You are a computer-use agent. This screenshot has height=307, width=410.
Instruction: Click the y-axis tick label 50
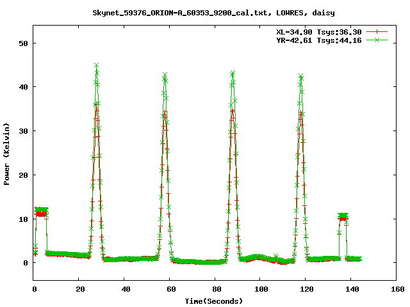pos(23,43)
